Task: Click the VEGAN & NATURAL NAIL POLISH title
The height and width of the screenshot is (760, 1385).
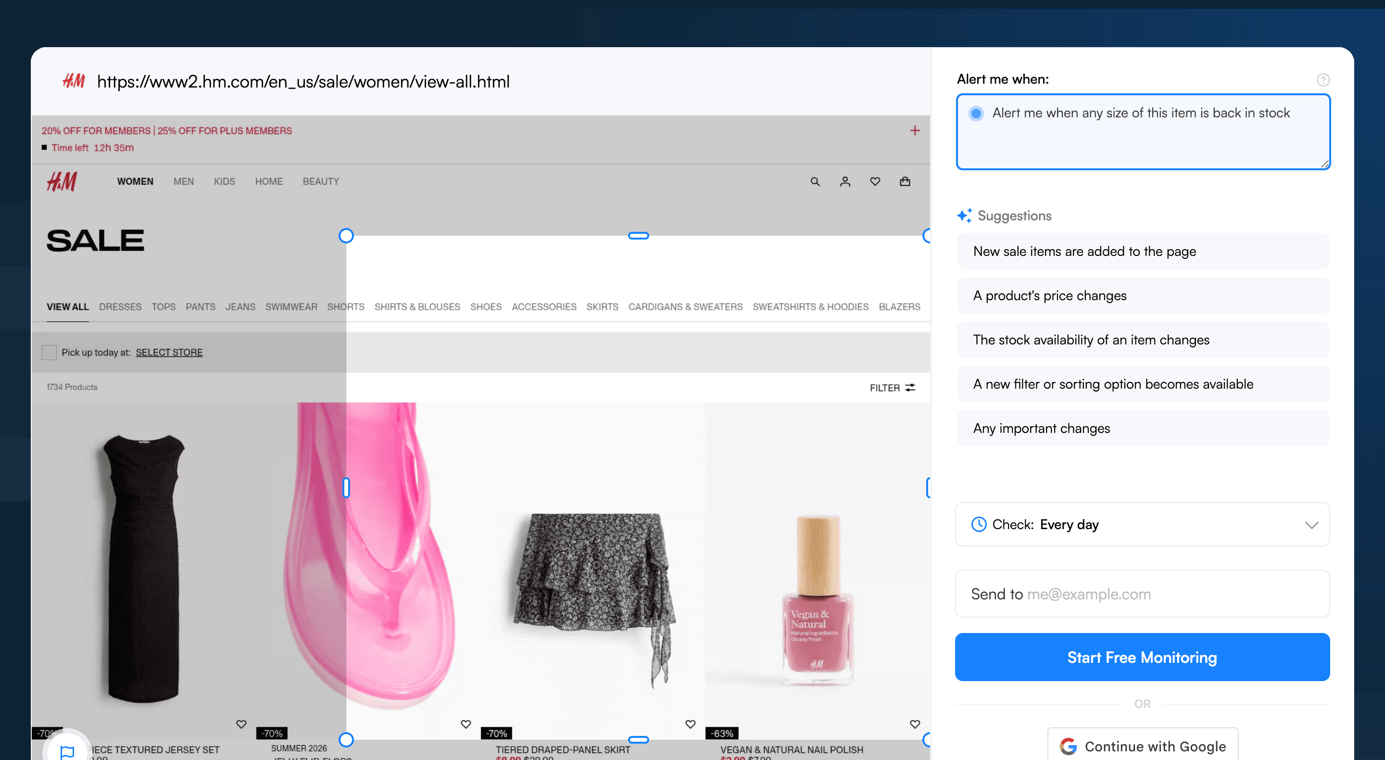Action: click(x=792, y=750)
